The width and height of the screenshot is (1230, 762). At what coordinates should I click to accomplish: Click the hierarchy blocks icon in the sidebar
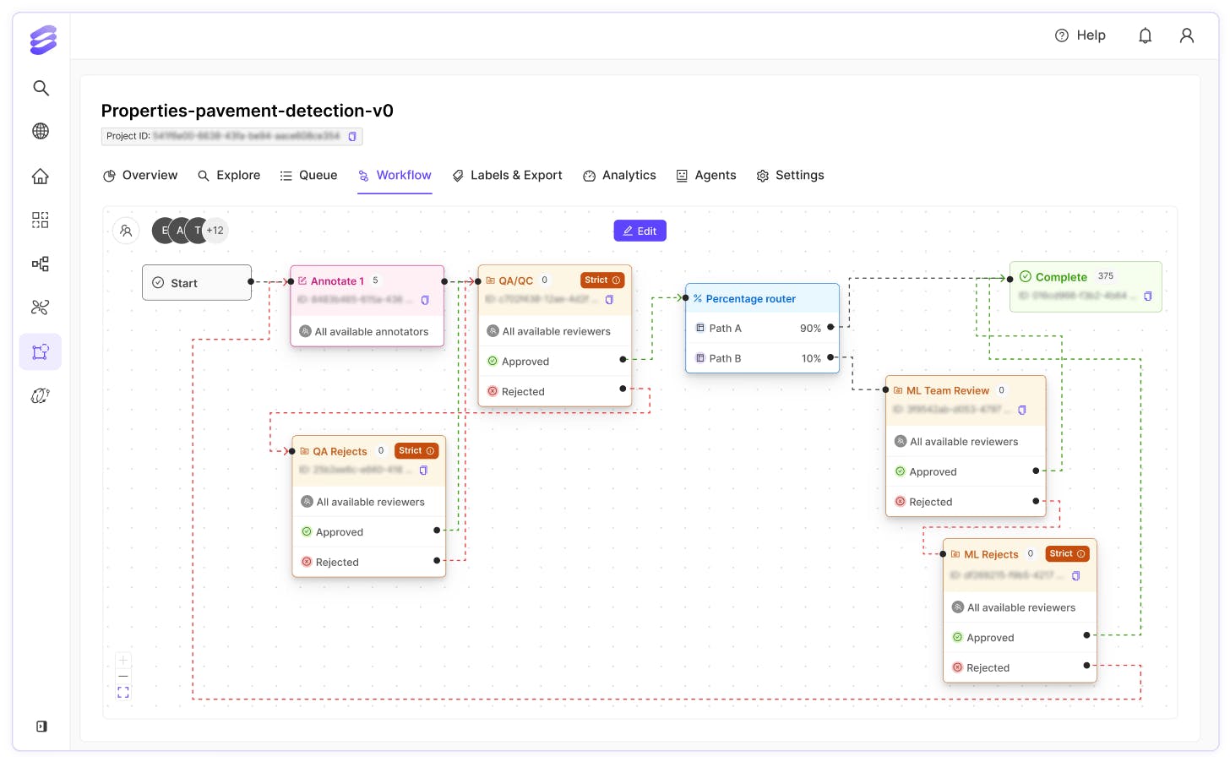click(x=41, y=264)
